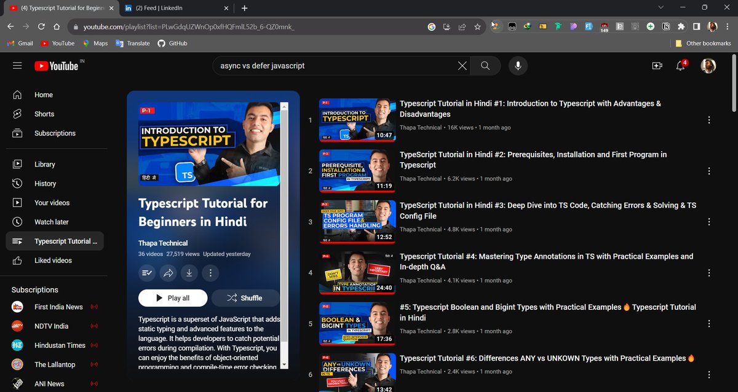Open more actions for video #5
Viewport: 738px width, 392px height.
coord(709,323)
